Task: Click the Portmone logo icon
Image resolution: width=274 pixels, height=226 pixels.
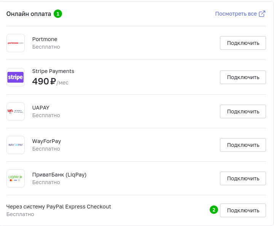Action: pyautogui.click(x=16, y=43)
